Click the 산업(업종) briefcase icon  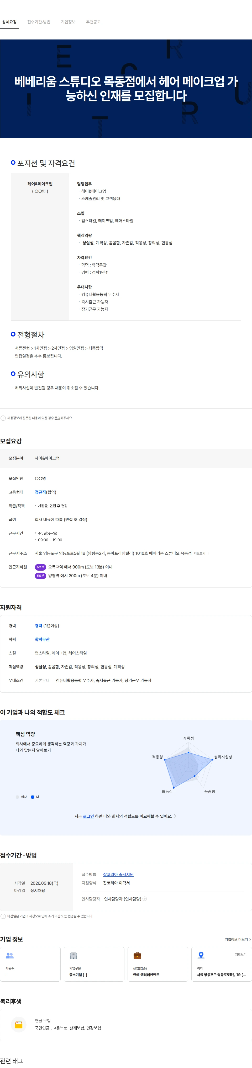[137, 956]
